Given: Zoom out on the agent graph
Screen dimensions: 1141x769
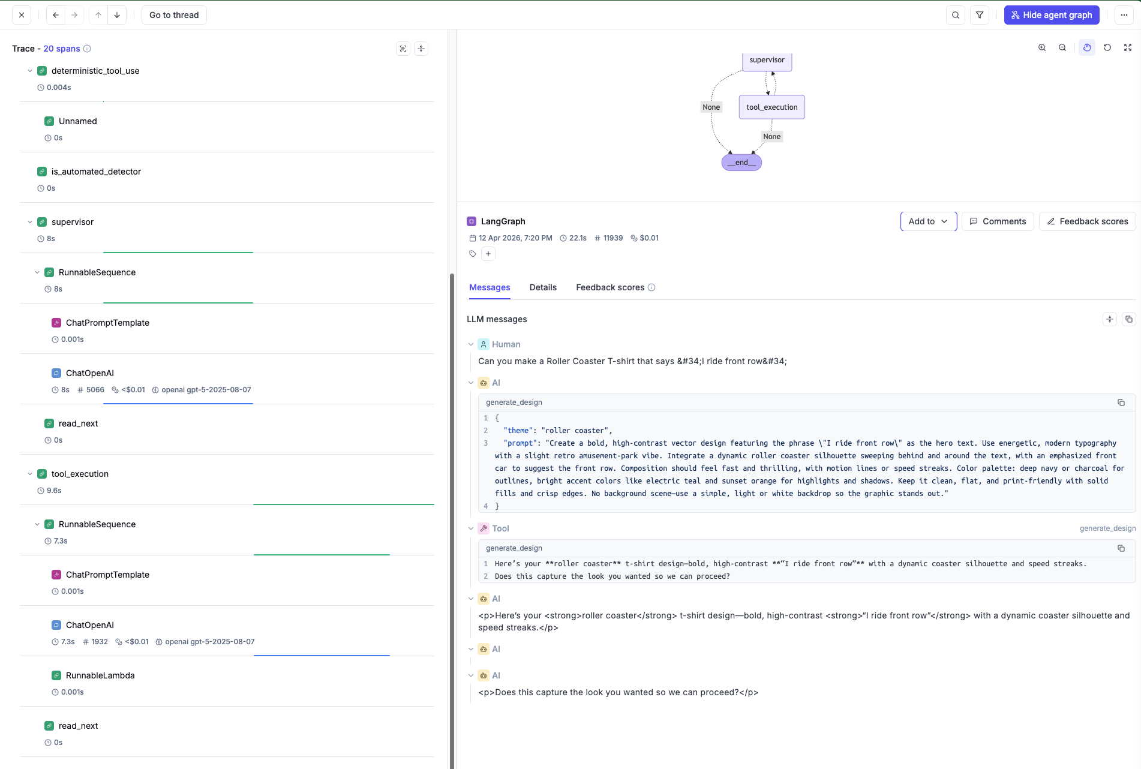Looking at the screenshot, I should coord(1062,48).
